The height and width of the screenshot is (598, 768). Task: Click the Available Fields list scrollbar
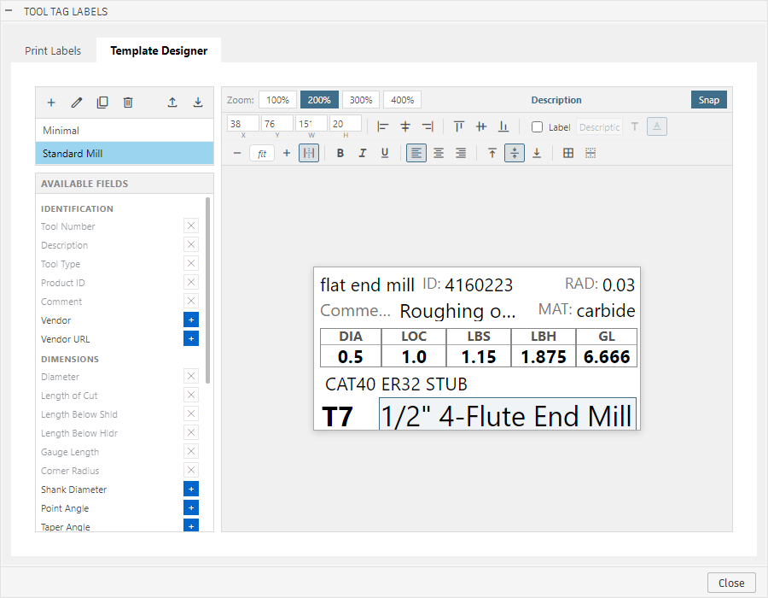tap(207, 290)
